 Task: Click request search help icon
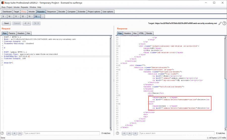2,133
